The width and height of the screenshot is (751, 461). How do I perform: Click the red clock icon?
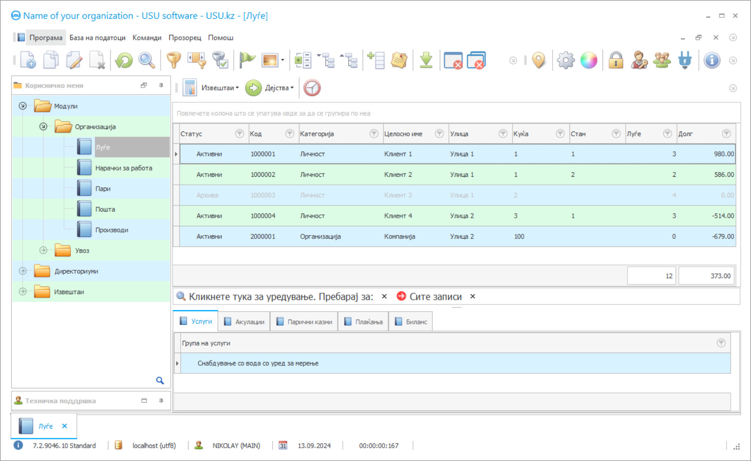[x=312, y=88]
